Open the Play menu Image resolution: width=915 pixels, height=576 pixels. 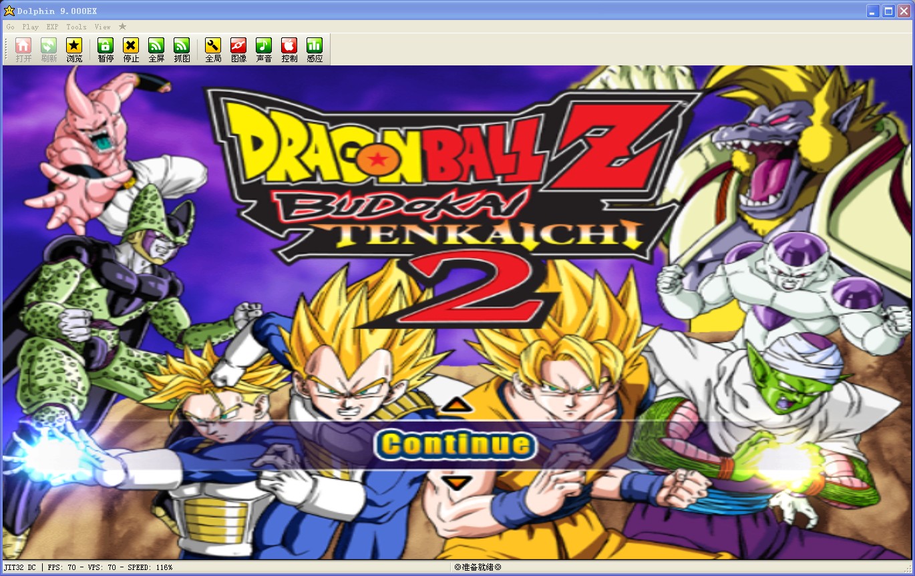[x=31, y=27]
